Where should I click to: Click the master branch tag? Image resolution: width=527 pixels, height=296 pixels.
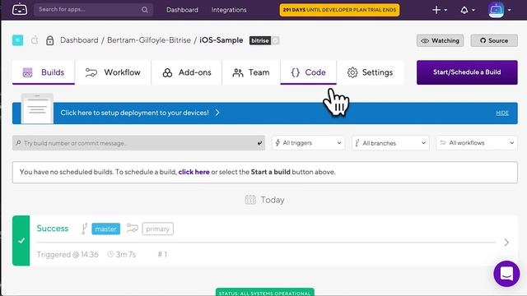106,229
